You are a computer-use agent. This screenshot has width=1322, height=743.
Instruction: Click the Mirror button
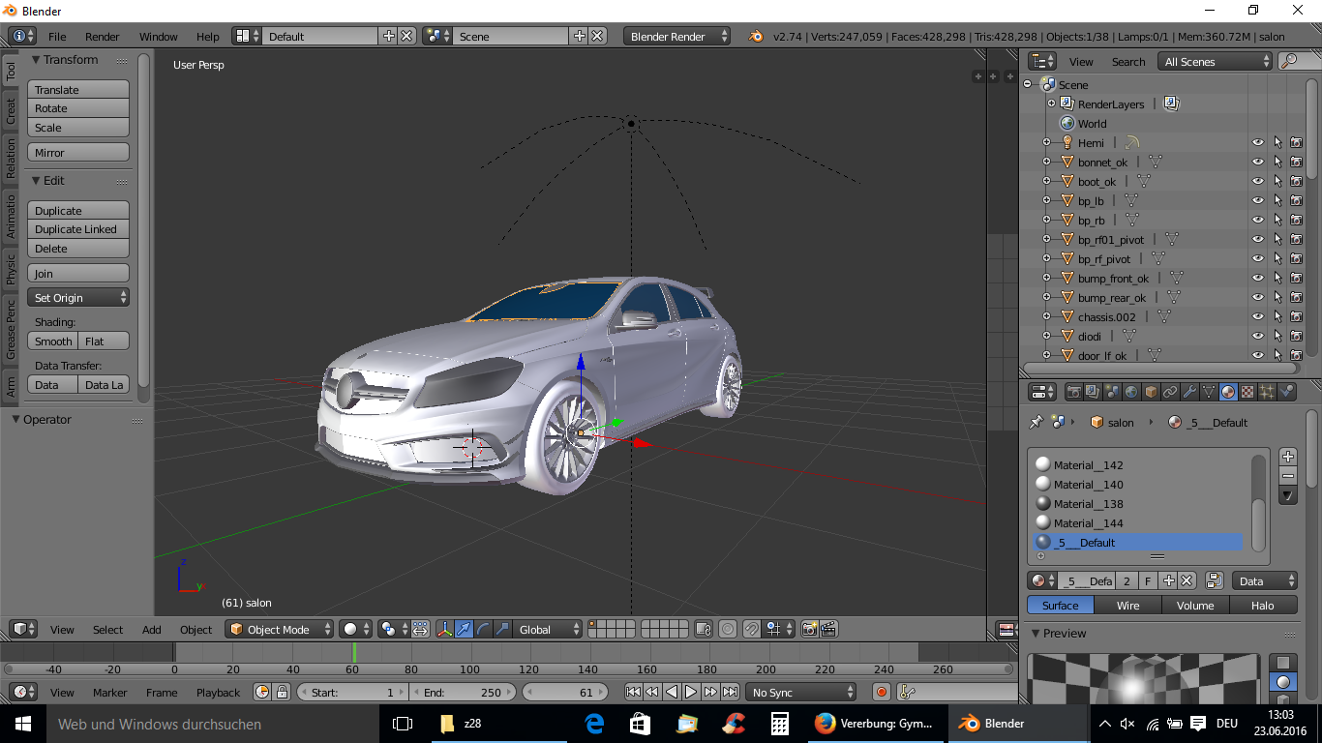pos(78,152)
